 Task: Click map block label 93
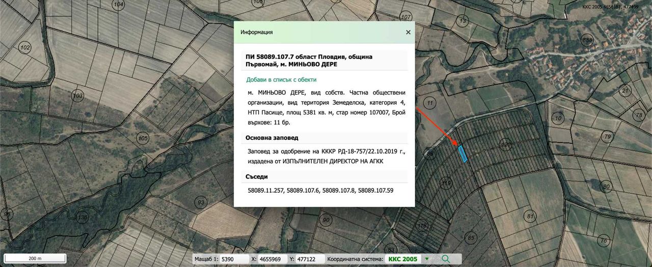201,202
